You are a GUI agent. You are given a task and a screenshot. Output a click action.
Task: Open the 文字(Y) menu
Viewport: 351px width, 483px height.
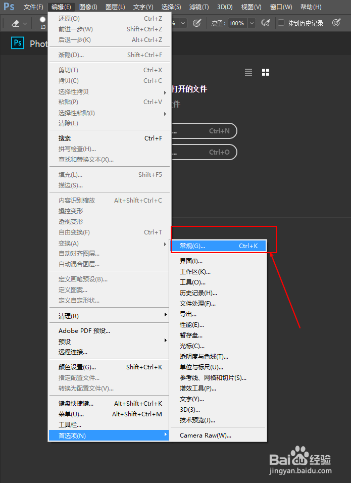143,7
